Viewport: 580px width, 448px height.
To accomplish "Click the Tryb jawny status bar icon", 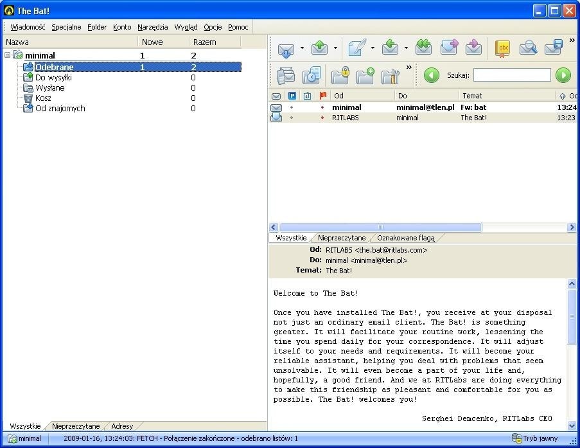I will (x=516, y=438).
